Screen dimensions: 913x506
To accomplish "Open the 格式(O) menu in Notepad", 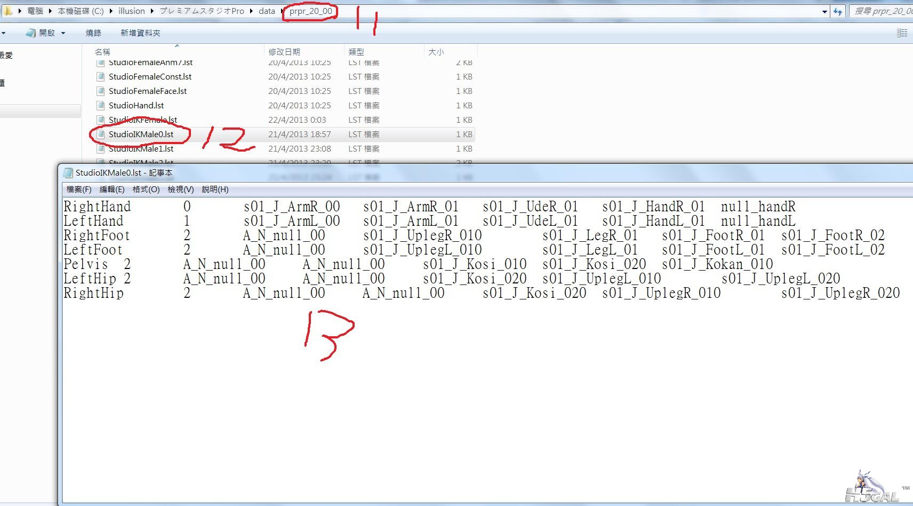I will click(146, 189).
